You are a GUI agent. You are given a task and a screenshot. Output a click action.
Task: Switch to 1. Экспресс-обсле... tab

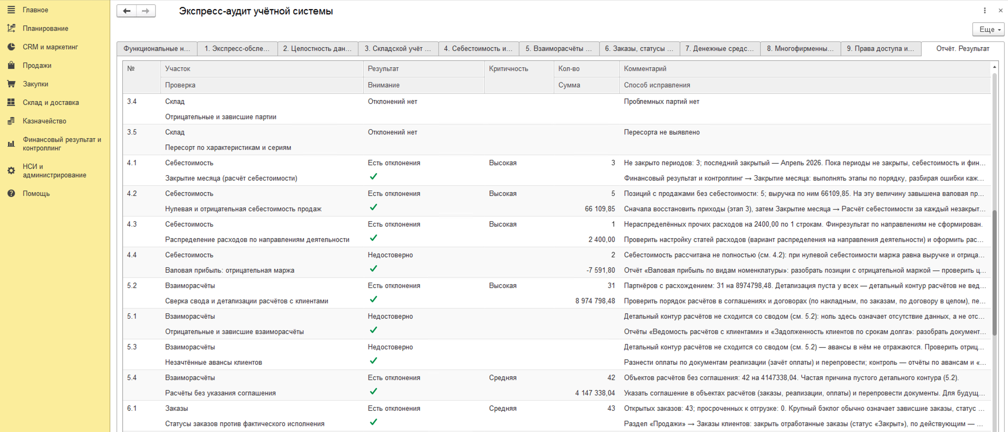237,49
